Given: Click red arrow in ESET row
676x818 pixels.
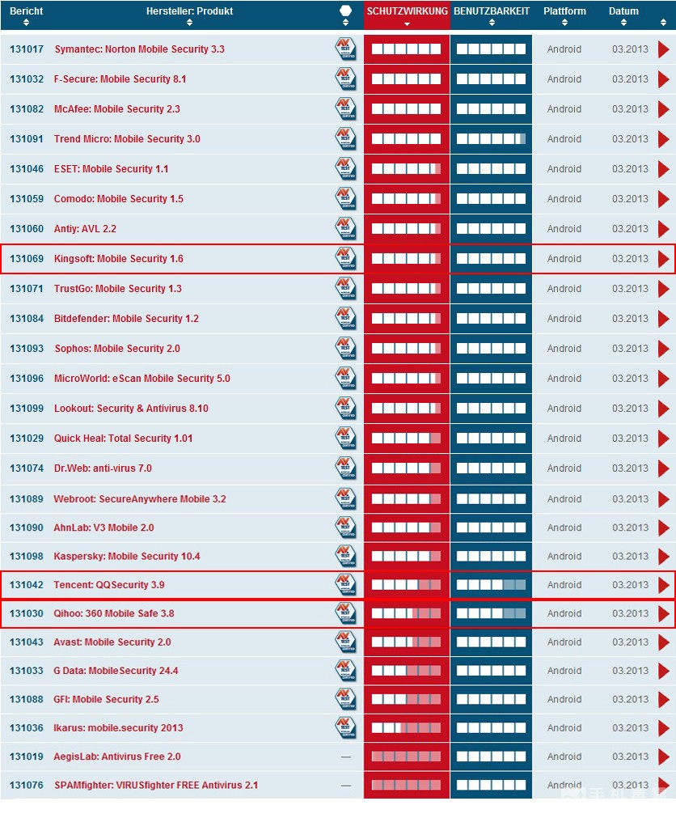Looking at the screenshot, I should coord(664,169).
